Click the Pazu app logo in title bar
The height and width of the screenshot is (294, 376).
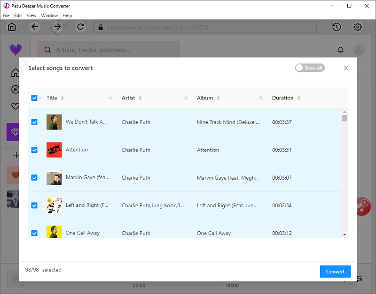7,6
